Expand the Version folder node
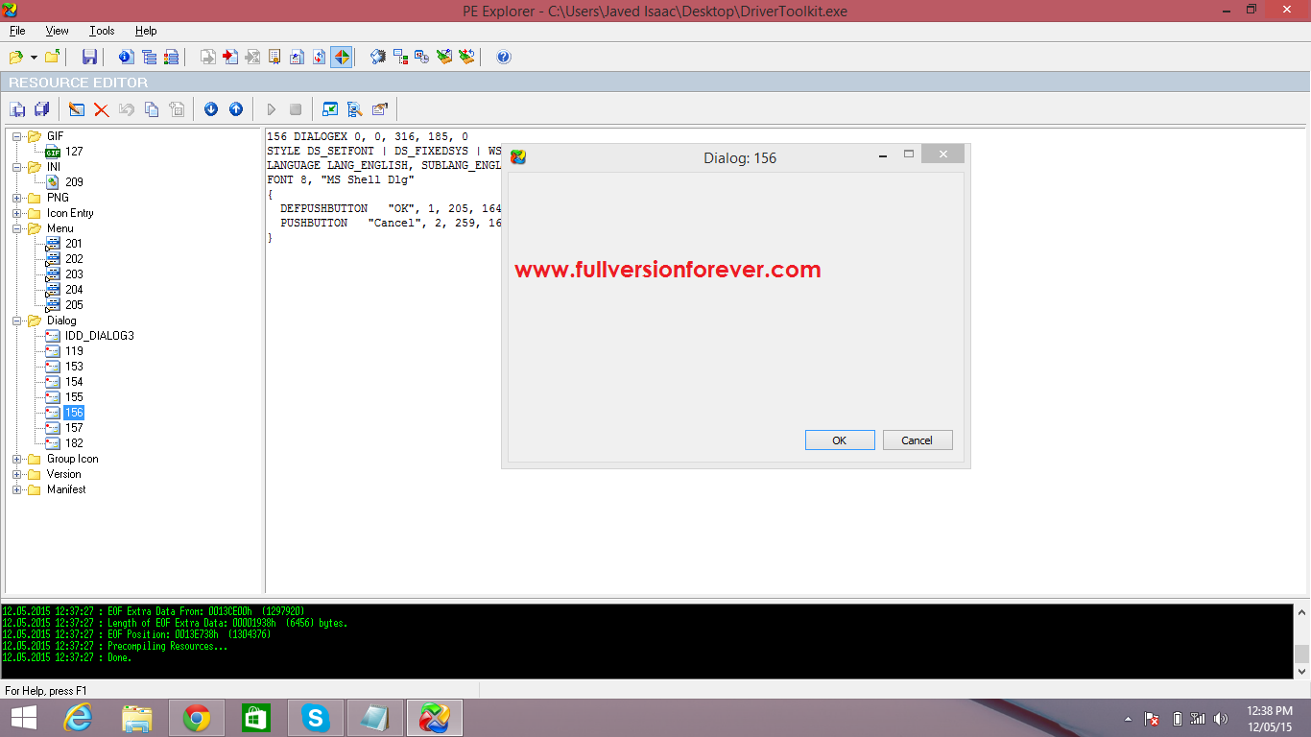This screenshot has height=737, width=1311. (17, 474)
